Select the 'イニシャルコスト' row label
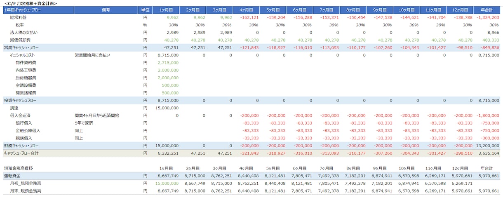This screenshot has height=198, width=503. pos(23,55)
